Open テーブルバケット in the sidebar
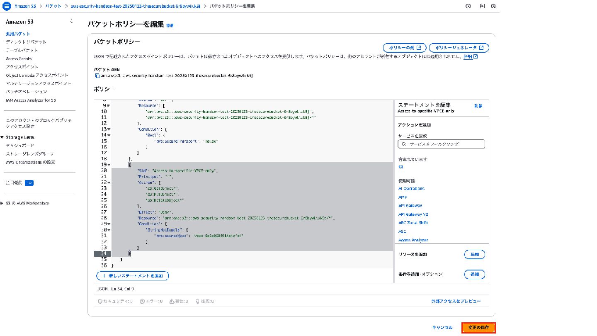 pyautogui.click(x=22, y=50)
